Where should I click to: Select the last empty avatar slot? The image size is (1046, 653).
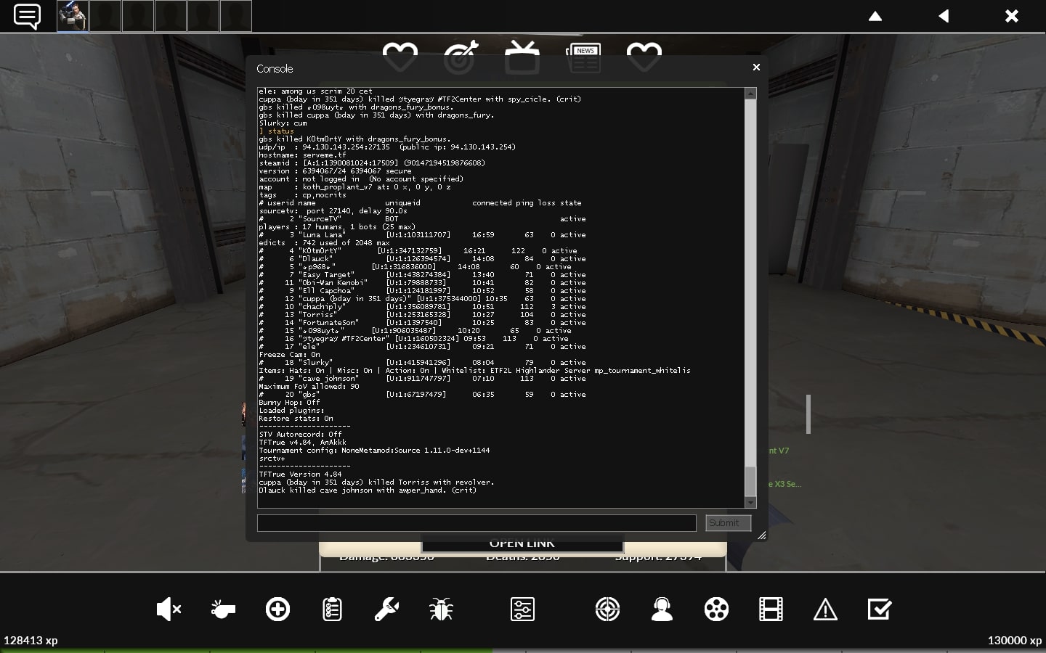tap(236, 16)
